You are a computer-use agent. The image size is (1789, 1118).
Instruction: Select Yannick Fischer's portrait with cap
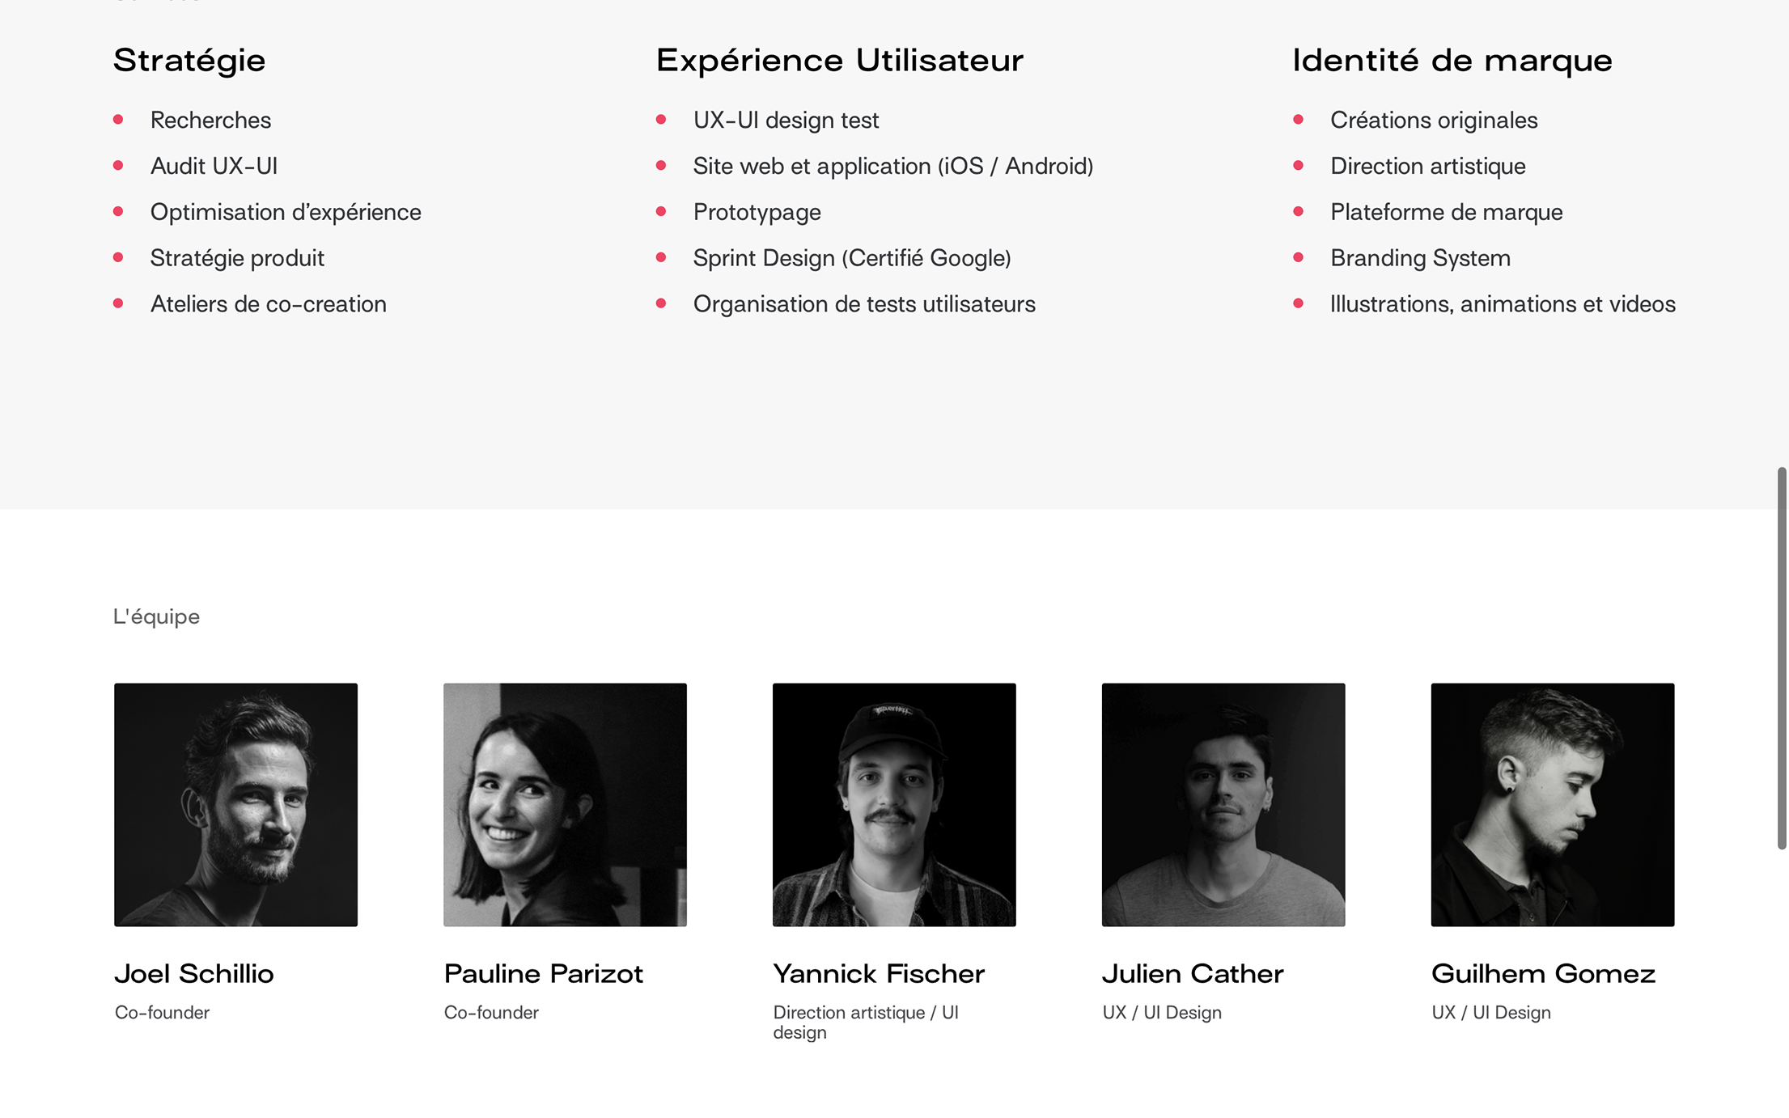click(x=894, y=804)
